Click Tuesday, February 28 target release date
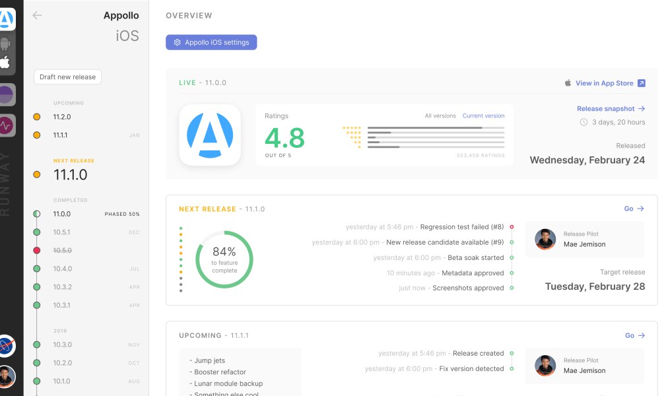 [595, 286]
